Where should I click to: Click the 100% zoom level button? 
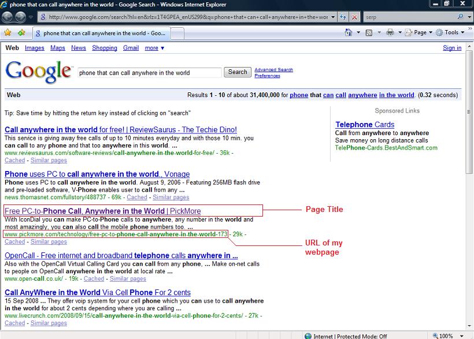click(443, 336)
